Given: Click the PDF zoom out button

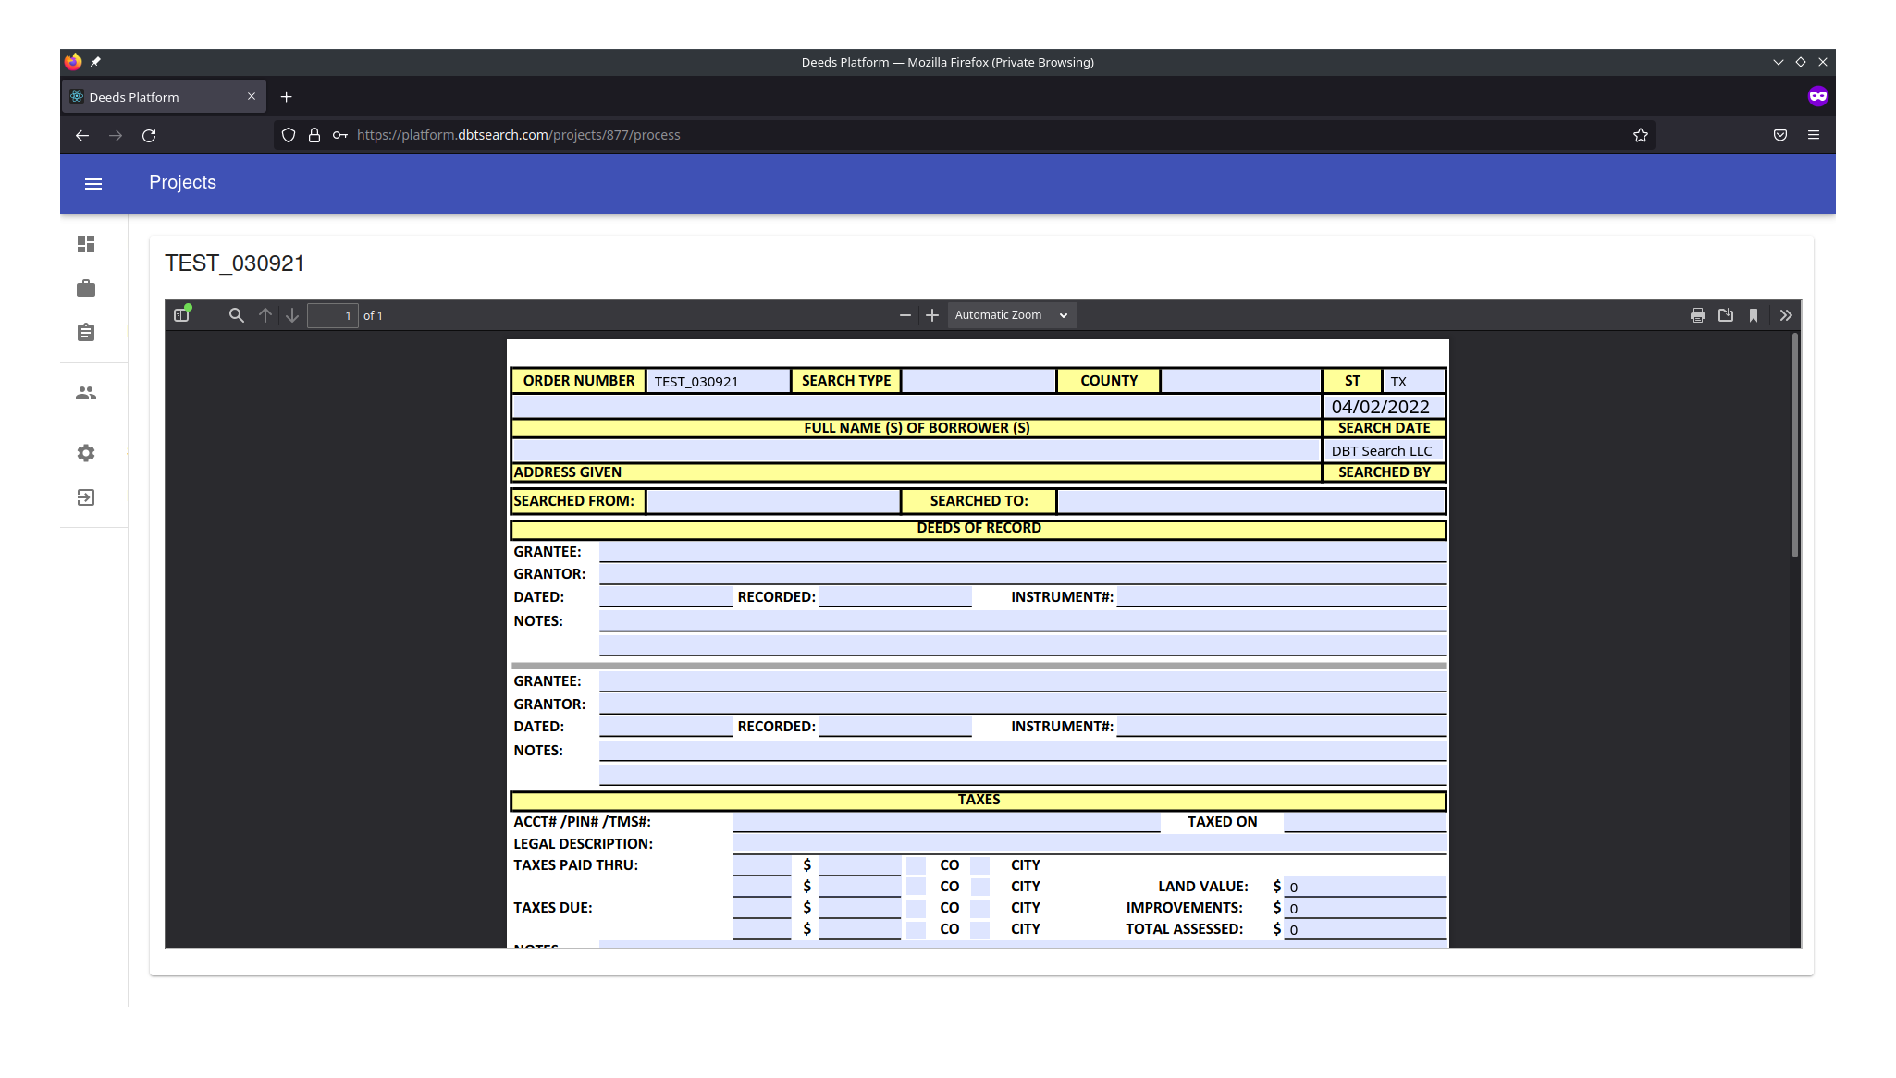Looking at the screenshot, I should click(905, 315).
